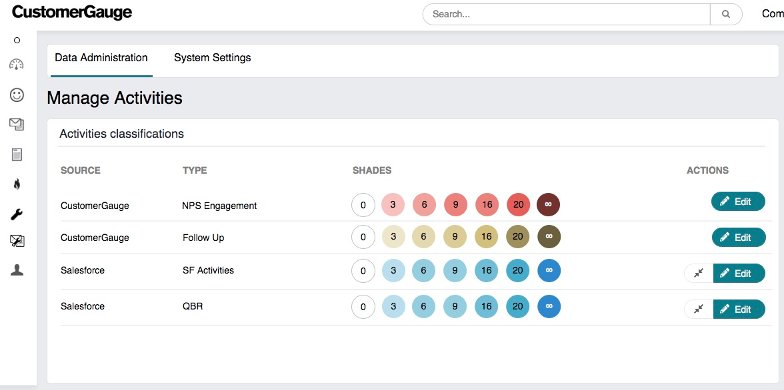
Task: Select Follow Up shade 3 beige circle
Action: pos(393,237)
